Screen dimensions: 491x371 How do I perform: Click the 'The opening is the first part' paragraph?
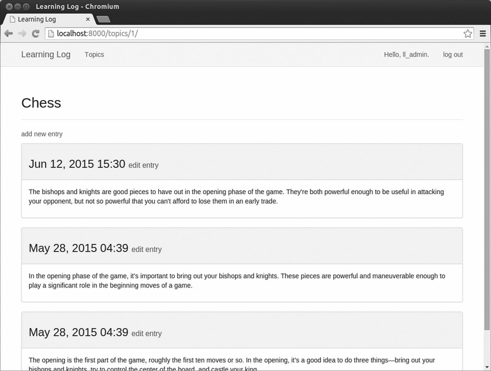pos(232,364)
